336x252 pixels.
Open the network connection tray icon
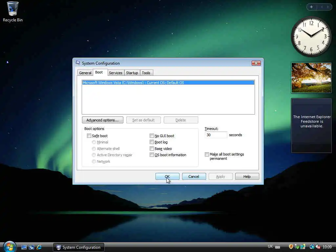tap(312, 247)
